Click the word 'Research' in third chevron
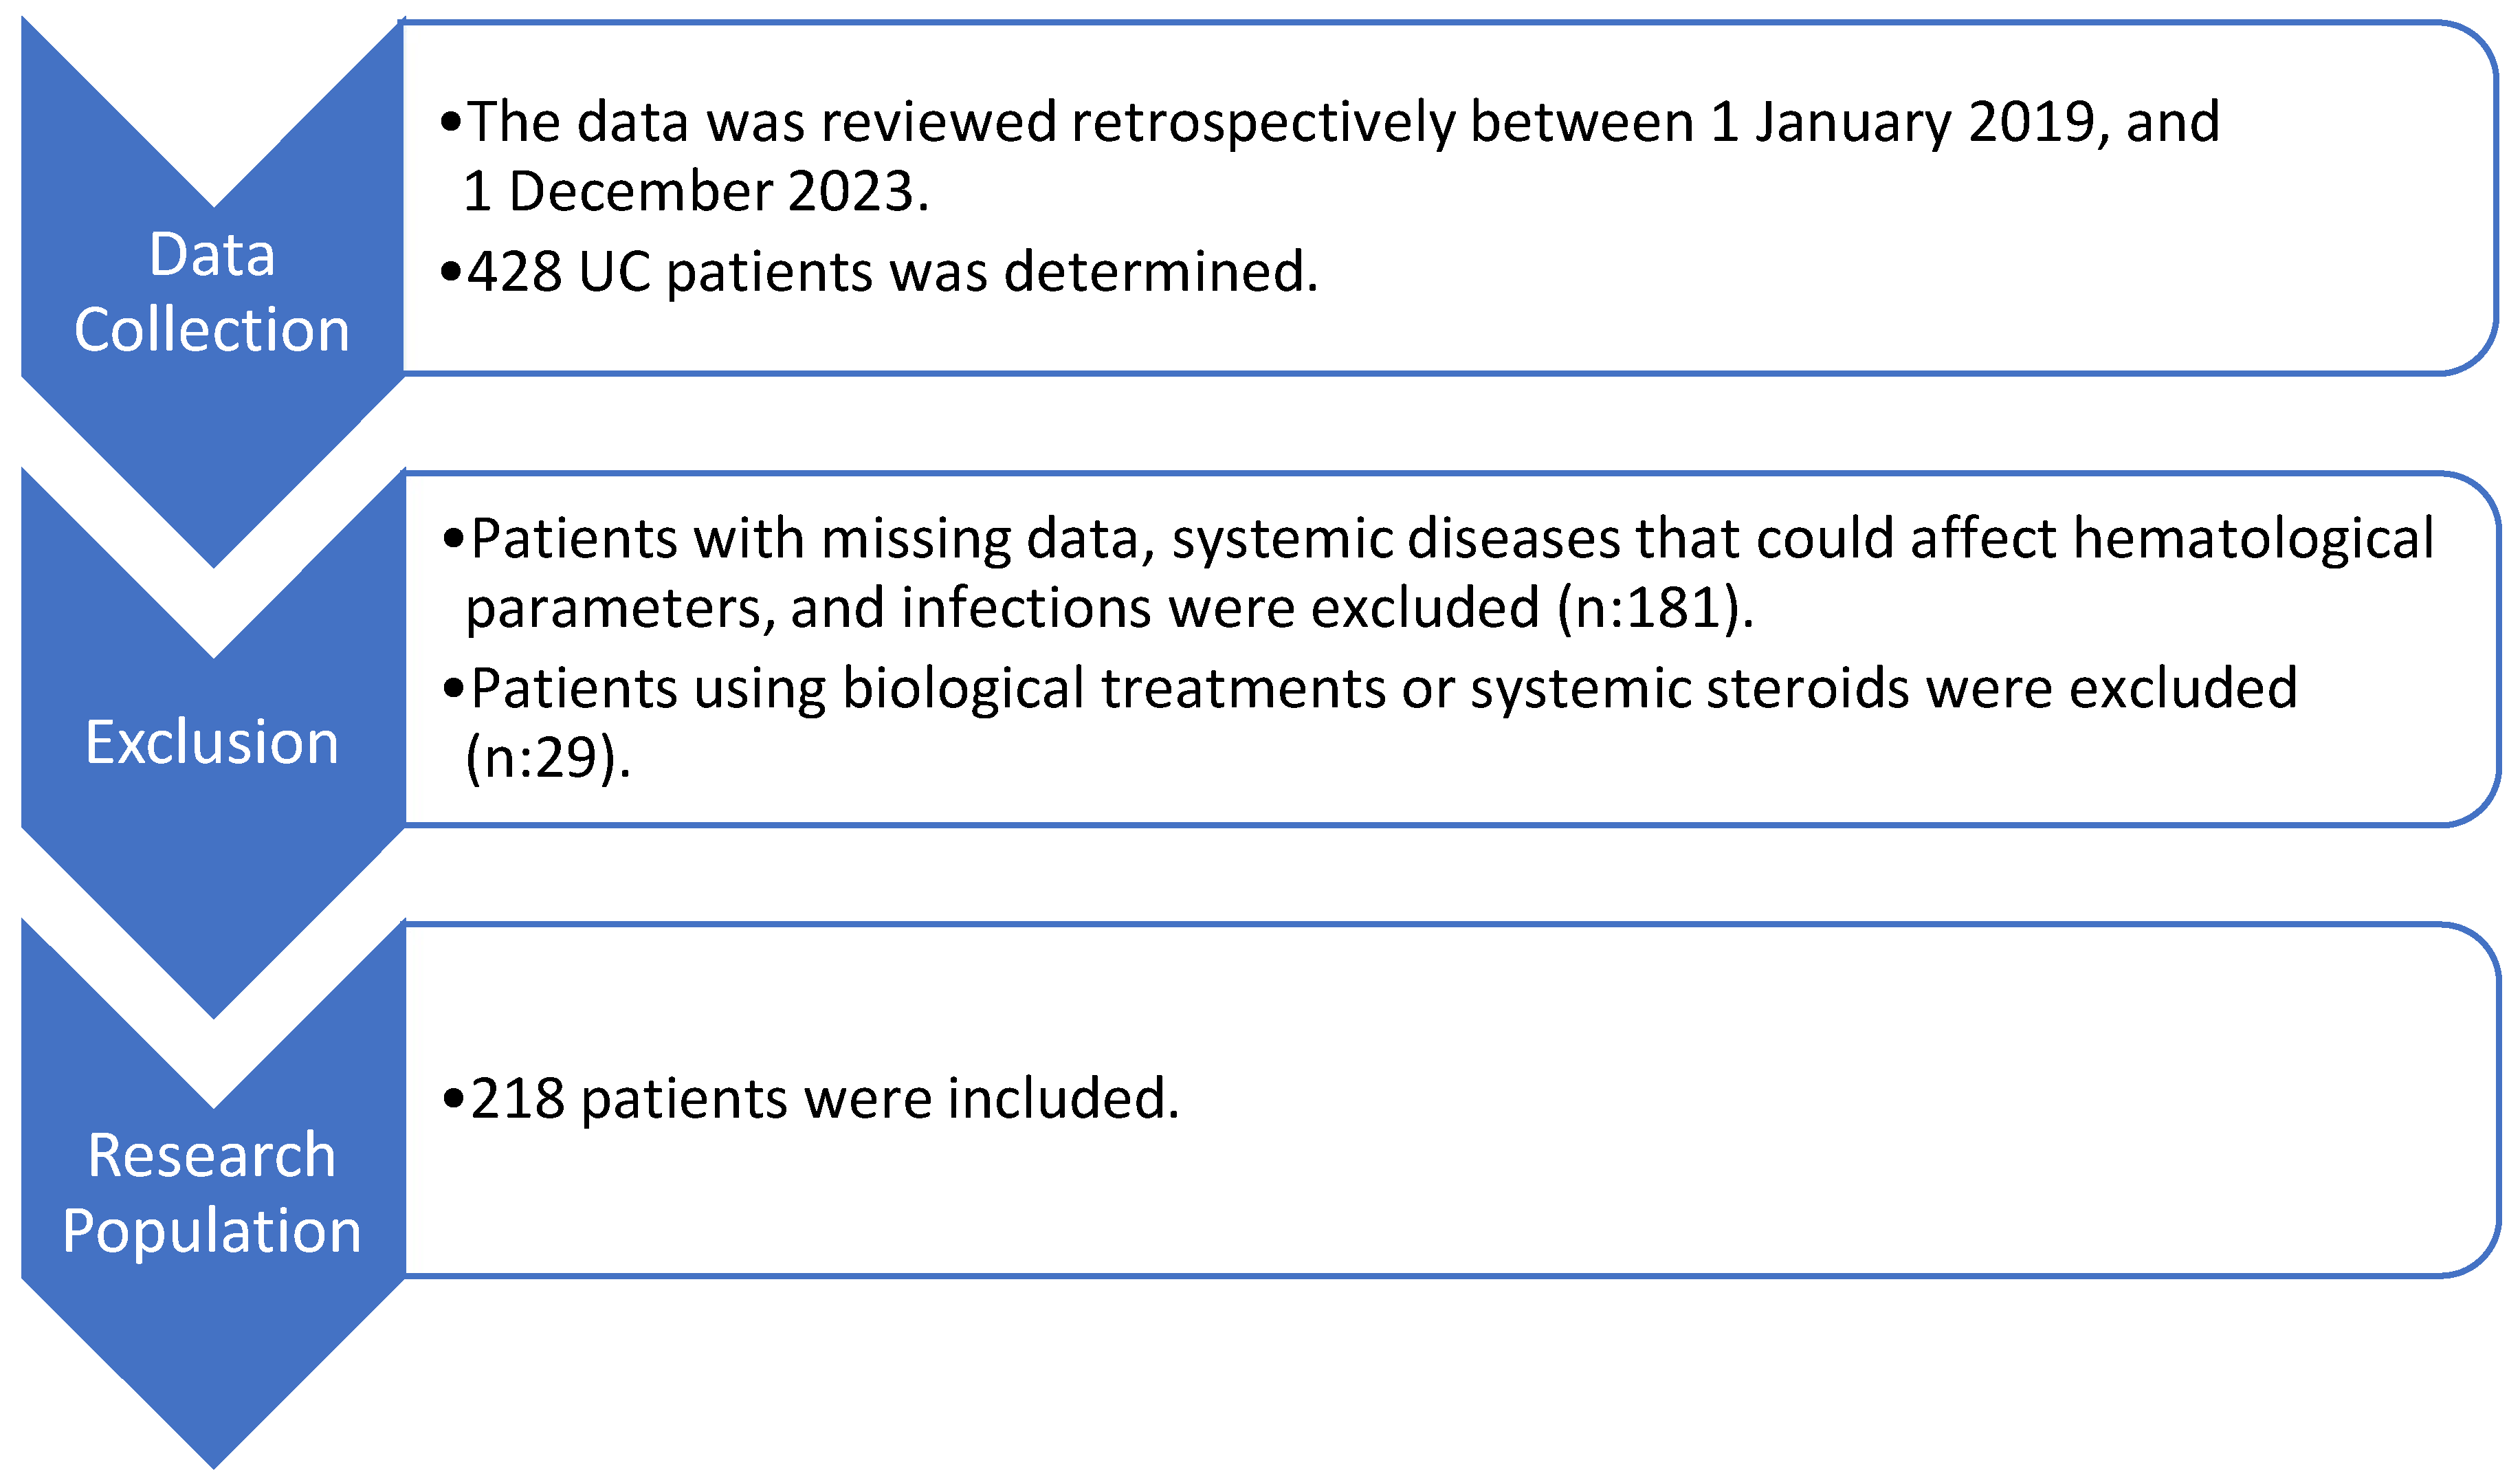2520x1482 pixels. [x=212, y=1156]
